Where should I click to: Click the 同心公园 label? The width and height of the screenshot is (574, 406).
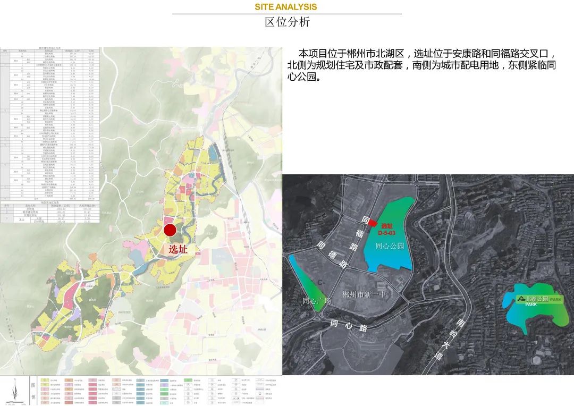point(390,246)
